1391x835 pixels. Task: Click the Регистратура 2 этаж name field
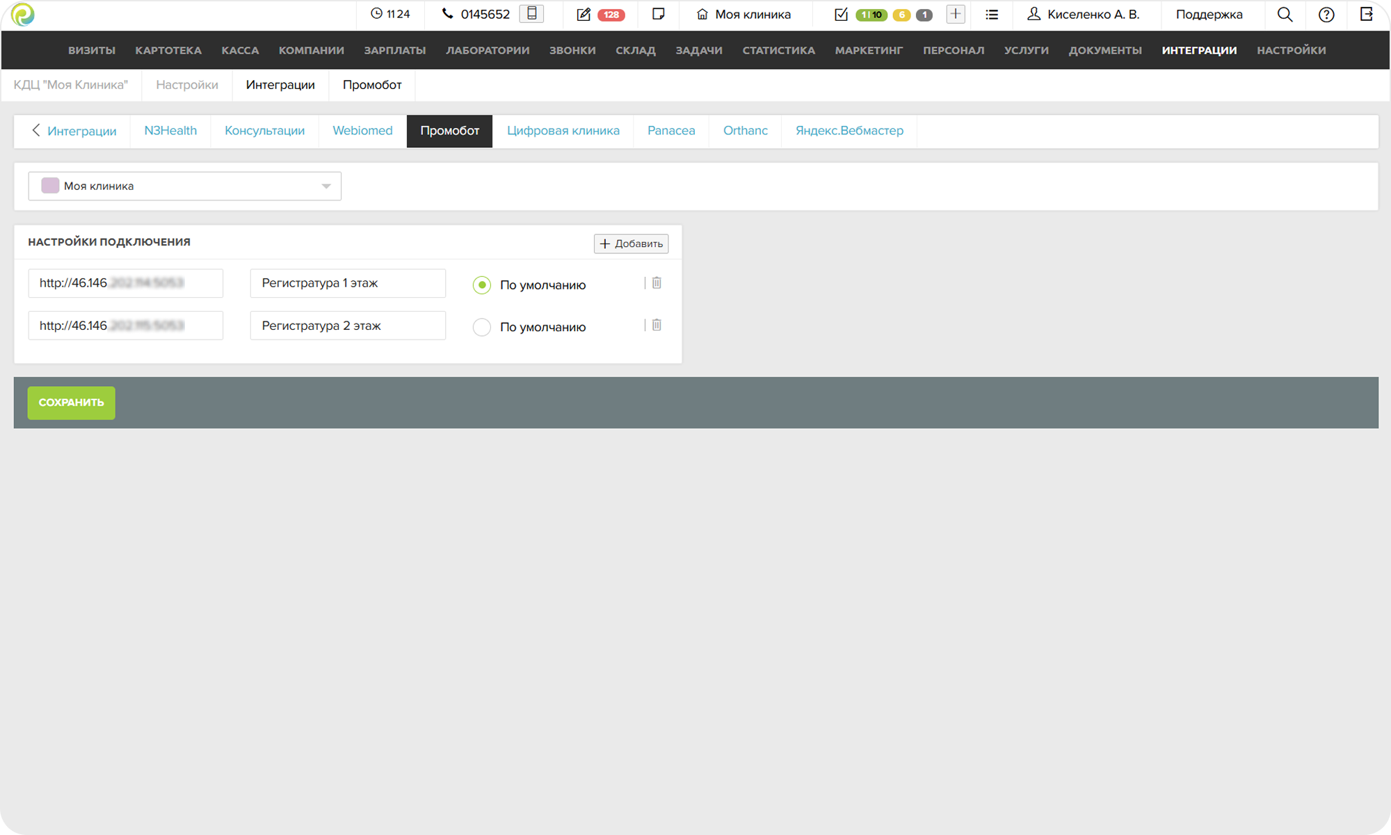point(348,326)
